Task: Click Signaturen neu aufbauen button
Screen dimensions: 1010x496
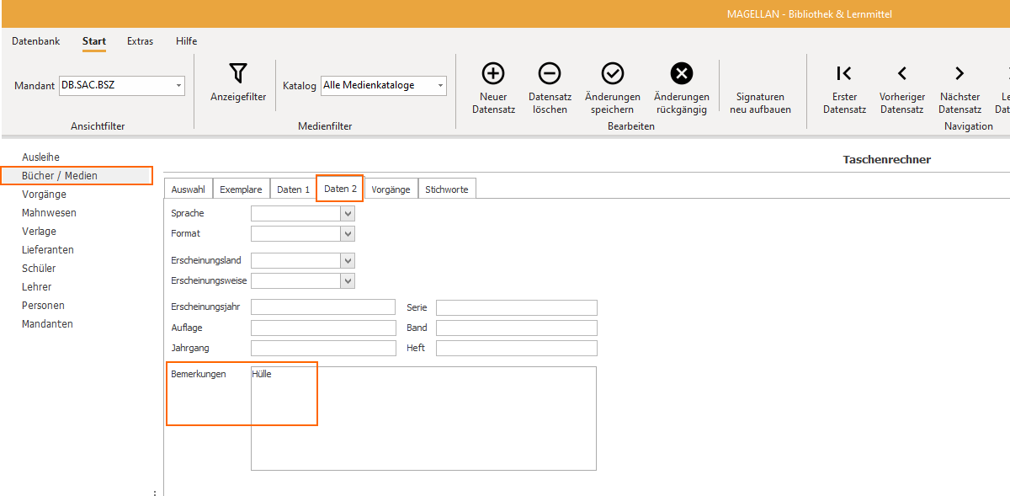Action: tap(760, 103)
